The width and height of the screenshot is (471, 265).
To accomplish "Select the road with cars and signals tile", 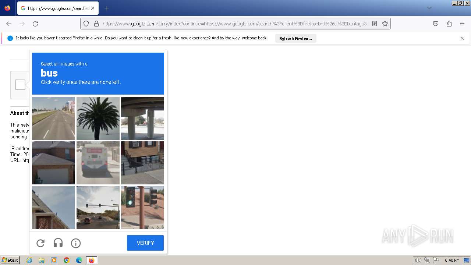I will [x=98, y=207].
